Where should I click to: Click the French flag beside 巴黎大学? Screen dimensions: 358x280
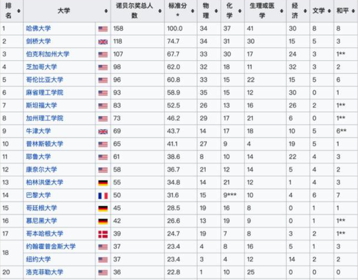103,195
